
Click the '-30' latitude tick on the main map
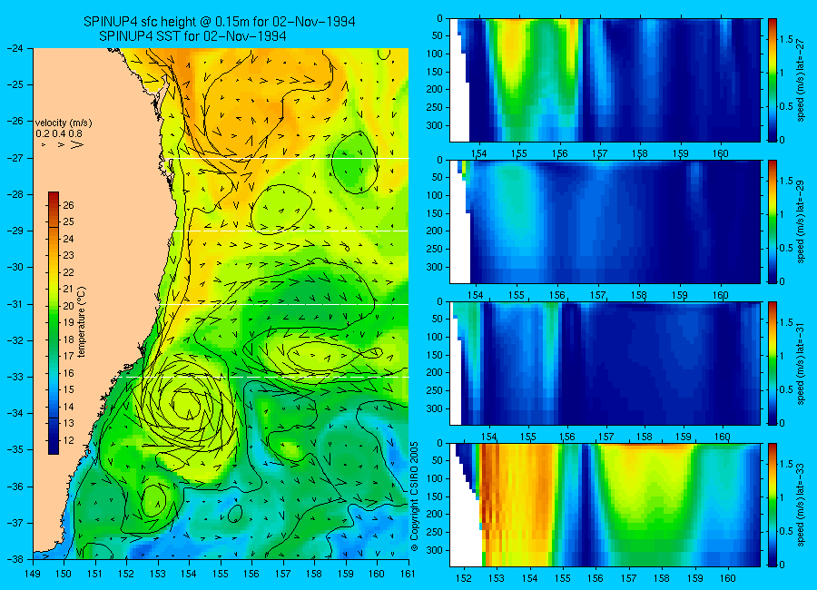tap(15, 268)
